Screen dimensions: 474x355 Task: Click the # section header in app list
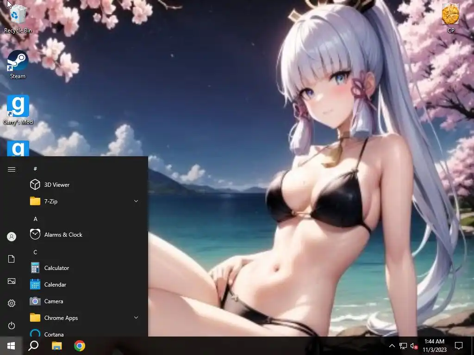click(35, 169)
